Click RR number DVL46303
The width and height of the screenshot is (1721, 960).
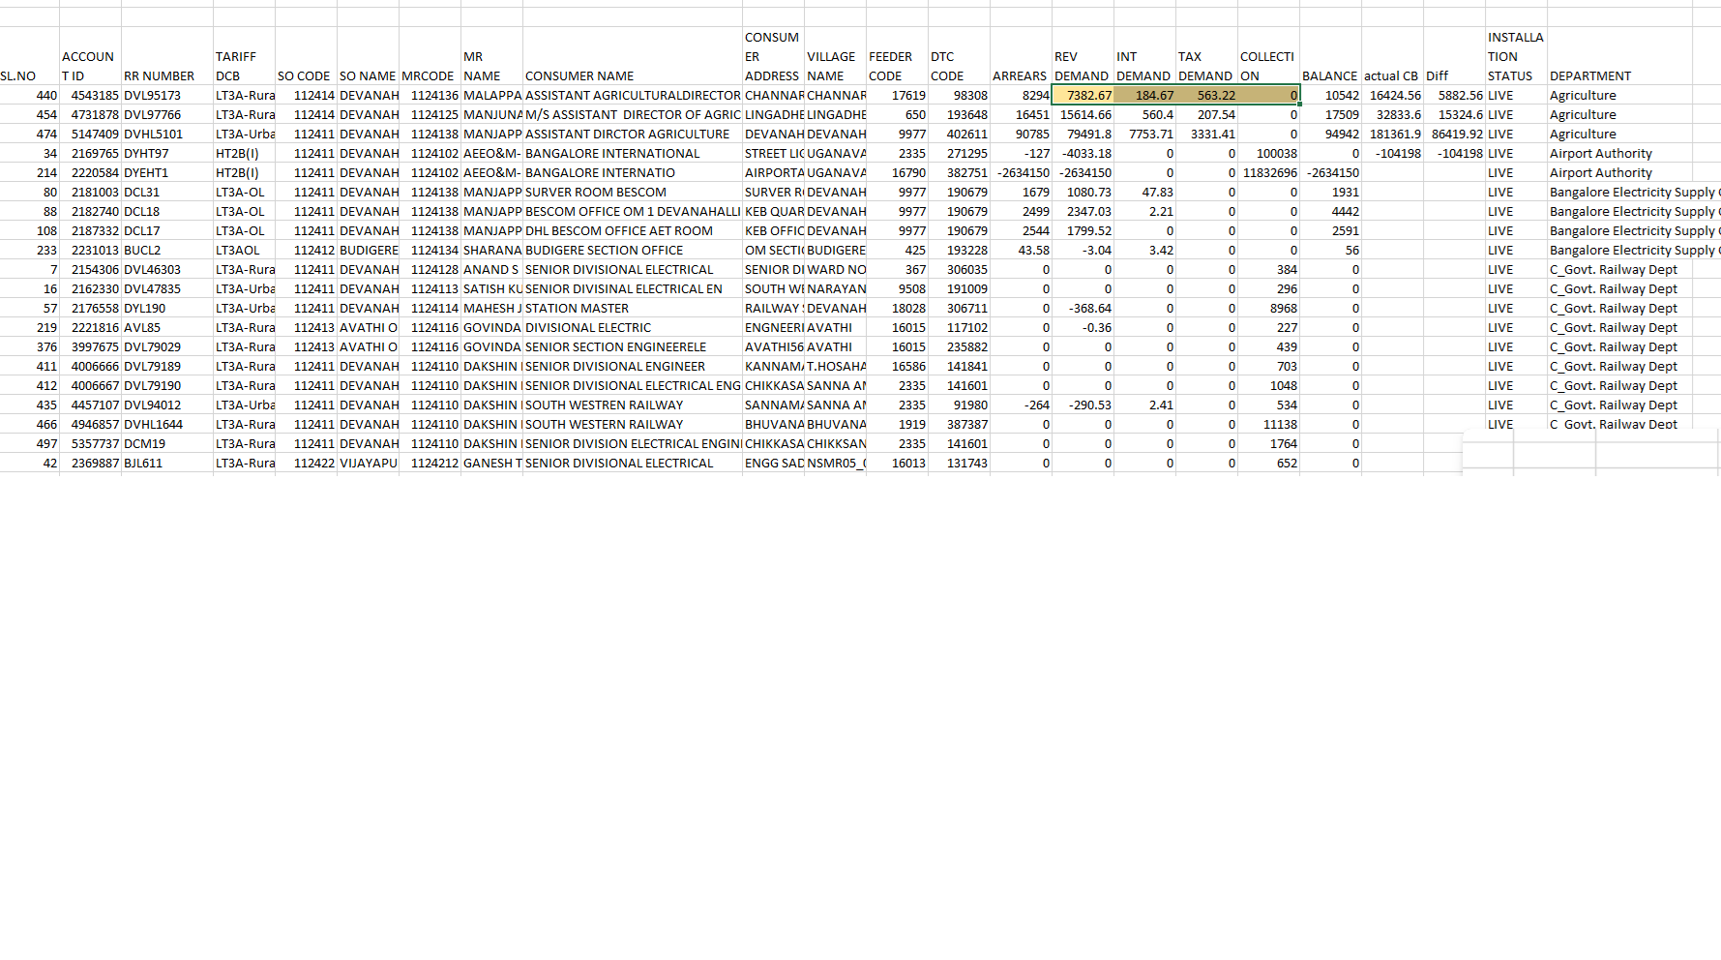pos(167,269)
